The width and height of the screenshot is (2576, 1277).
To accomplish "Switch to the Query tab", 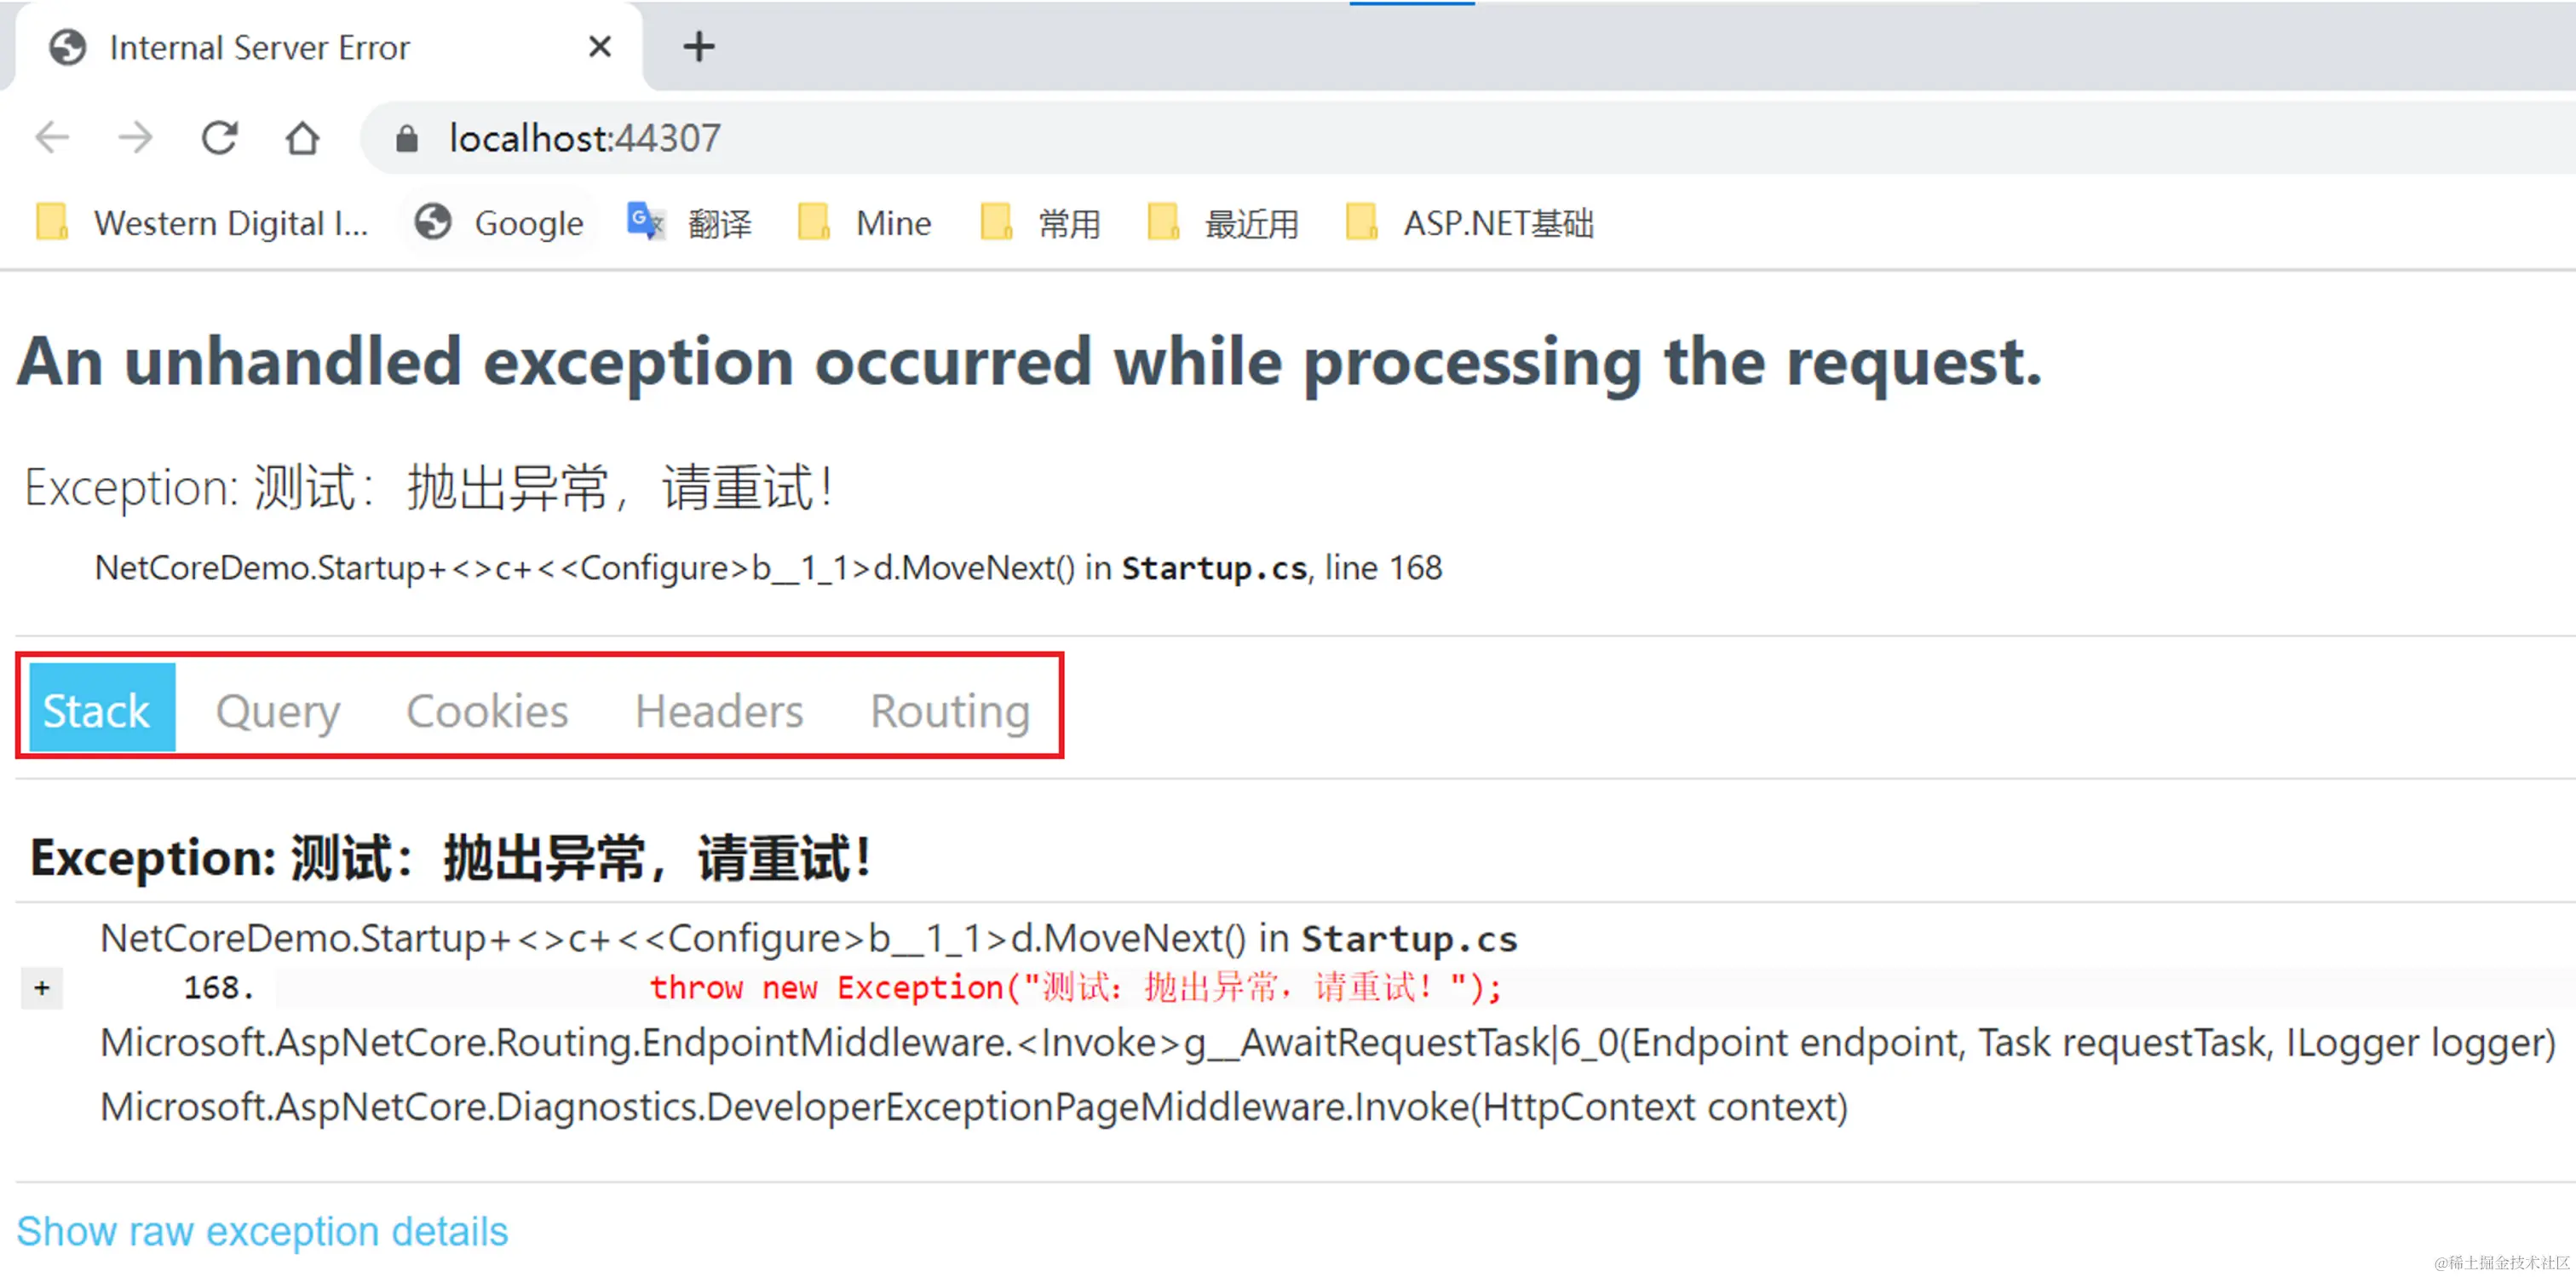I will pos(278,711).
